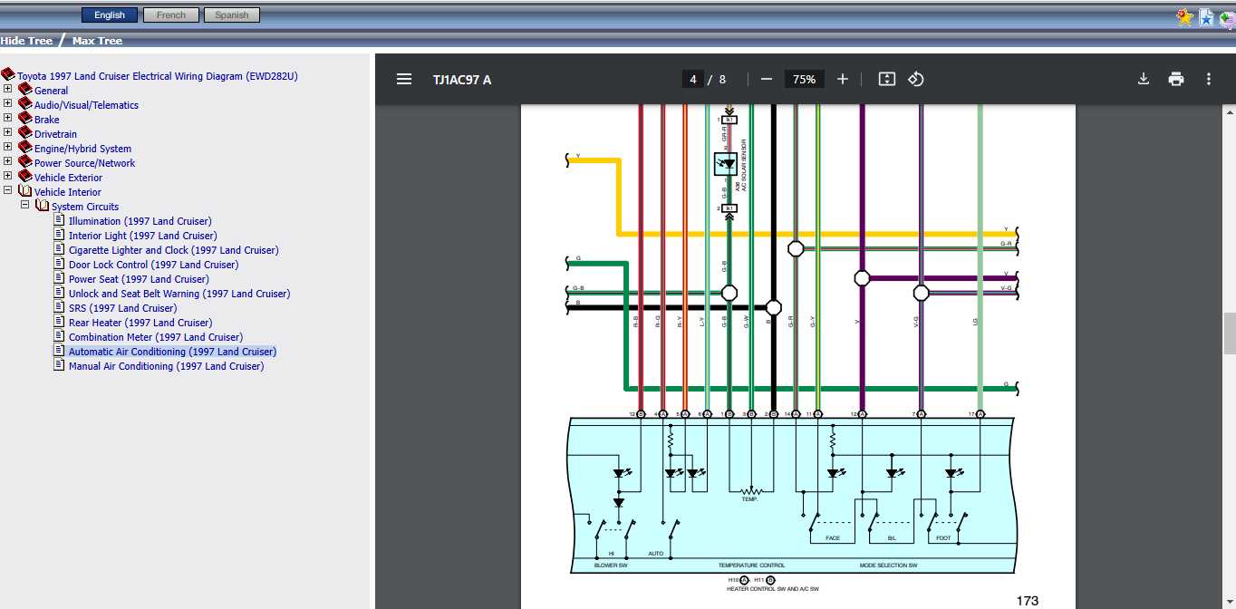Click HEATER CONTROL SW AND A/C SW label
The width and height of the screenshot is (1236, 609).
tap(773, 589)
